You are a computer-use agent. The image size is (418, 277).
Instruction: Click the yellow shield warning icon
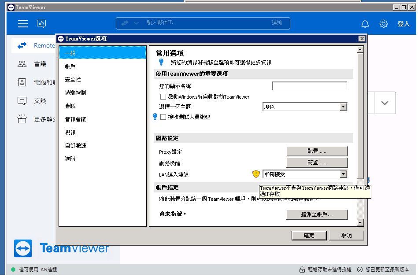[256, 174]
